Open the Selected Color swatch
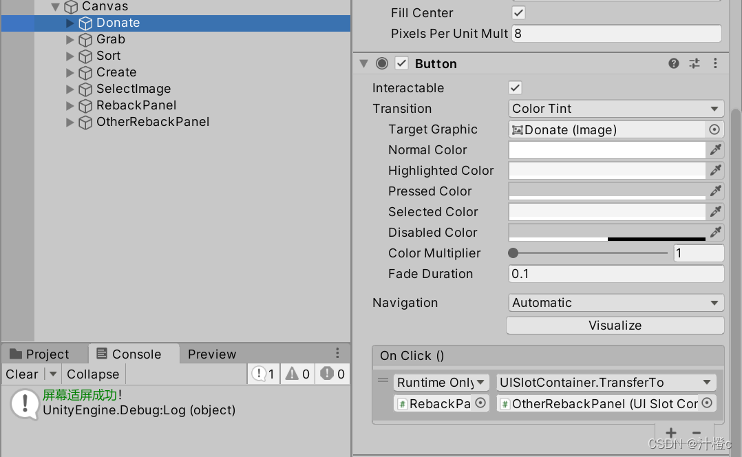The image size is (742, 457). [x=607, y=211]
